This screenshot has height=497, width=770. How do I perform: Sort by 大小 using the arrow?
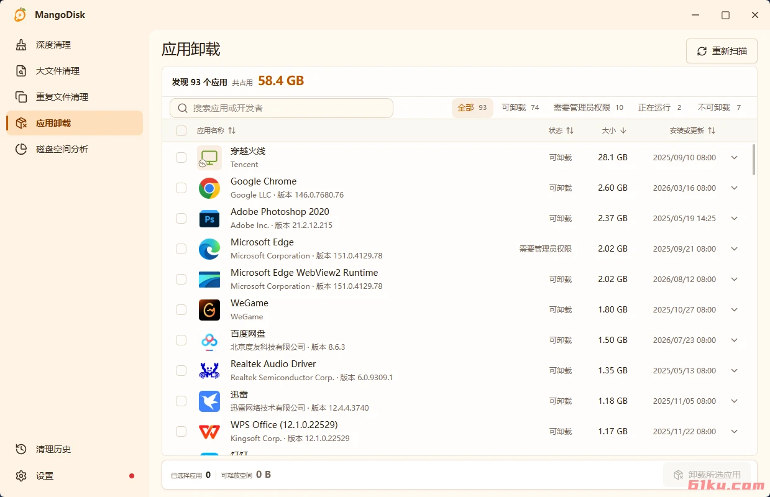[623, 130]
